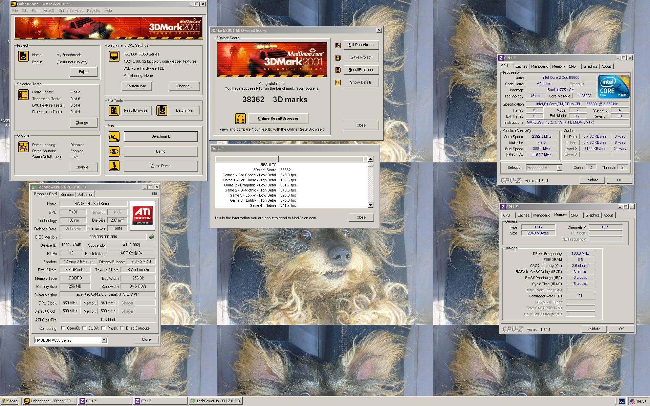The height and width of the screenshot is (406, 650).
Task: Click the Unbenannt - 3DMark2001 taskbar button
Action: pos(50,401)
